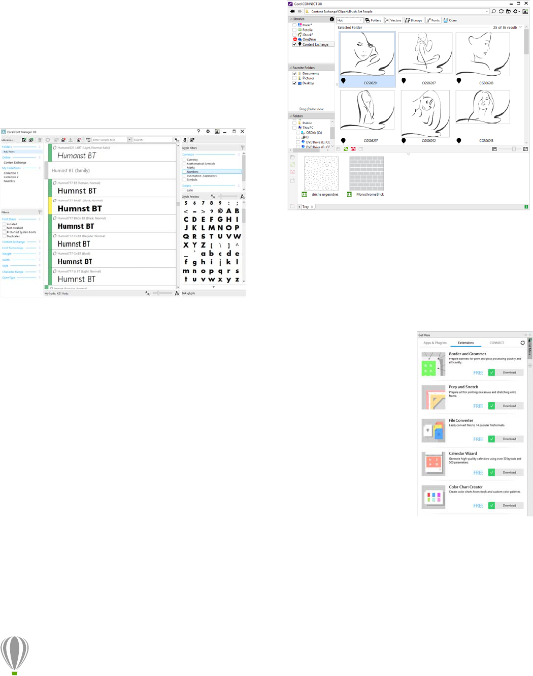Screen dimensions: 533x676
Task: Toggle the Bitmaps filter button
Action: click(414, 20)
